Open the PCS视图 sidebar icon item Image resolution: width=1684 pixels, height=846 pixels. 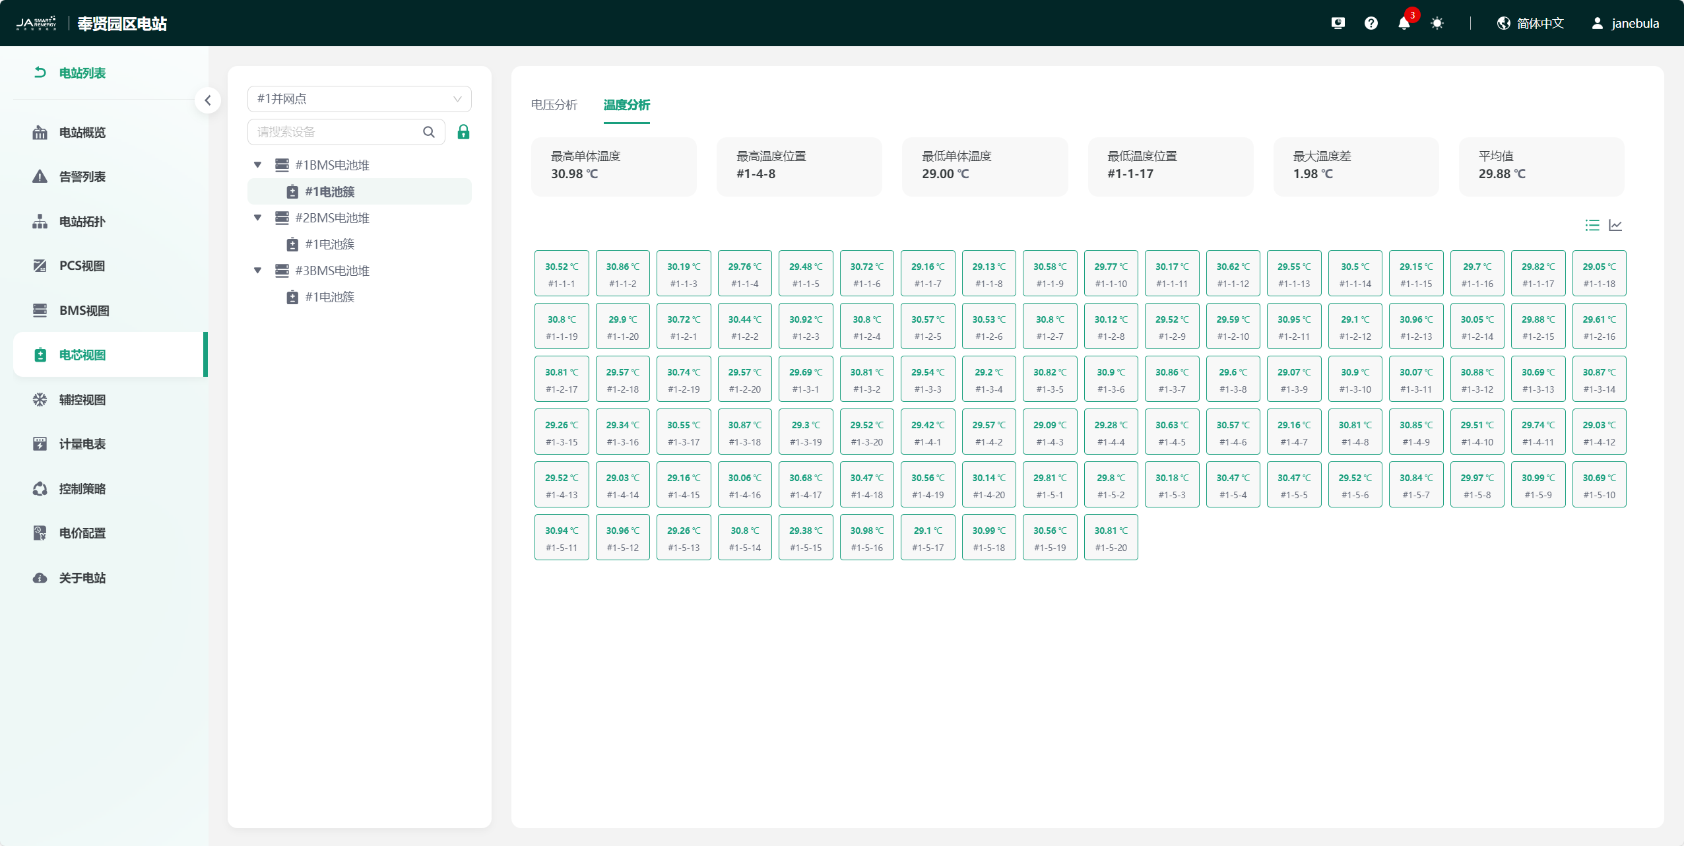(40, 266)
